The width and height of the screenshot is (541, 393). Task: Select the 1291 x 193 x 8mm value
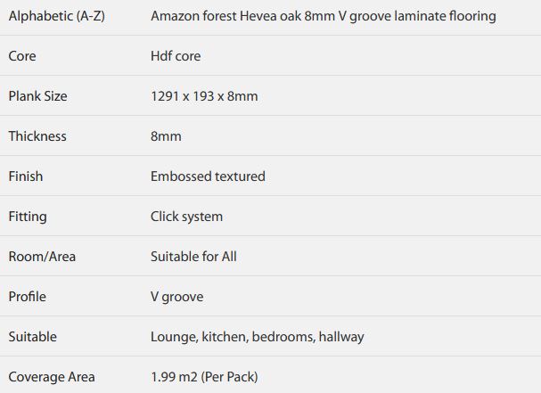(x=204, y=96)
